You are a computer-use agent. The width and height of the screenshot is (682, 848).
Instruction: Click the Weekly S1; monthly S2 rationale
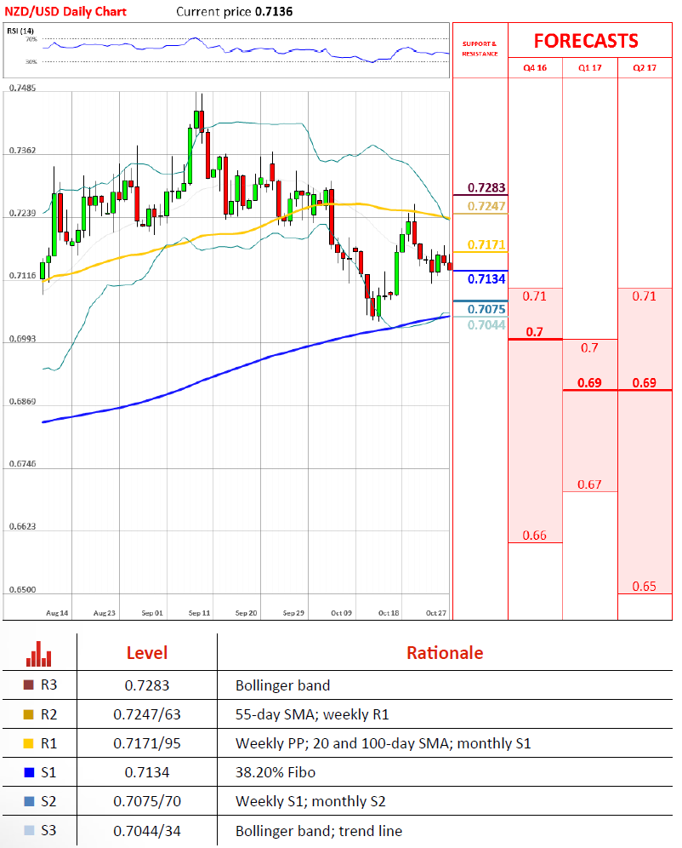(x=310, y=801)
